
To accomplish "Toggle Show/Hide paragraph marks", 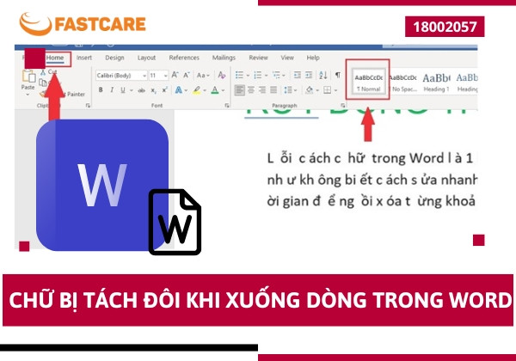I will [x=338, y=75].
